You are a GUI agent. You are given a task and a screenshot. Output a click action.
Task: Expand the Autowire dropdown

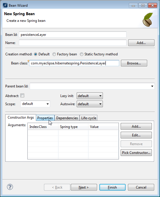point(89,104)
